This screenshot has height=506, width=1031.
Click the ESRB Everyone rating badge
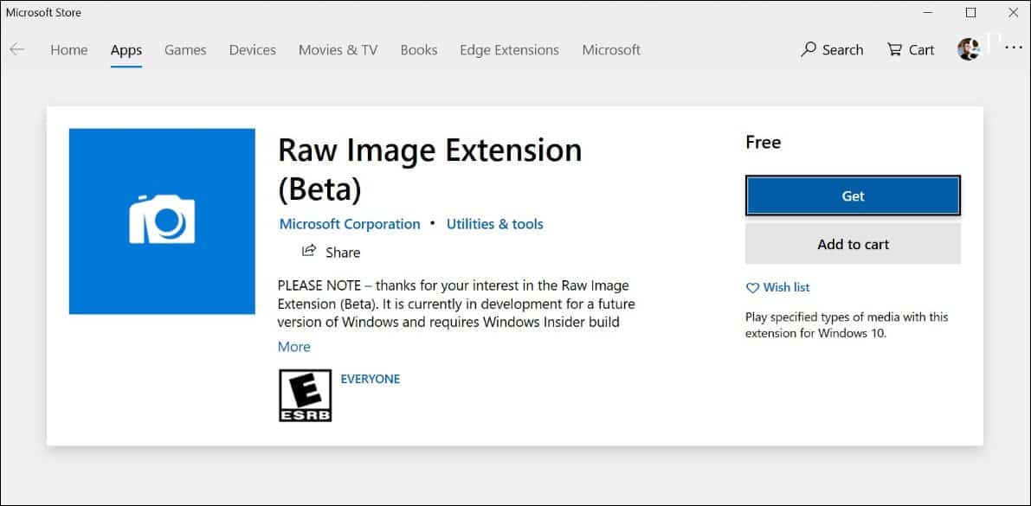[306, 395]
